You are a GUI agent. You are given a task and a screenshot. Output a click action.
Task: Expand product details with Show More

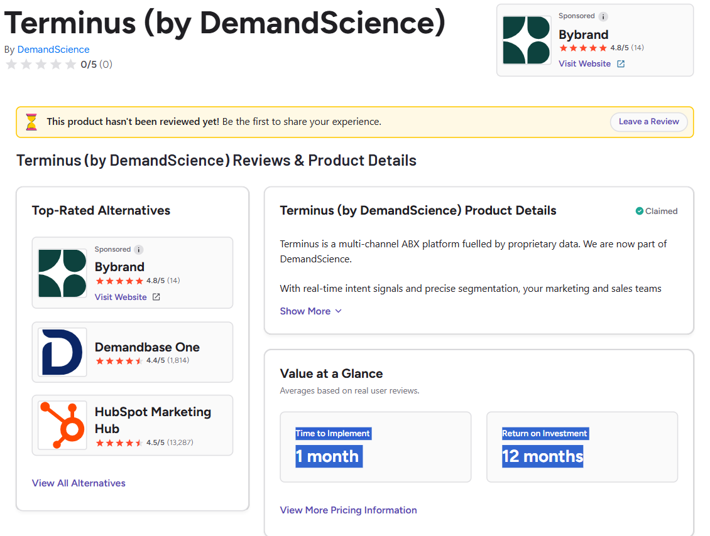305,311
